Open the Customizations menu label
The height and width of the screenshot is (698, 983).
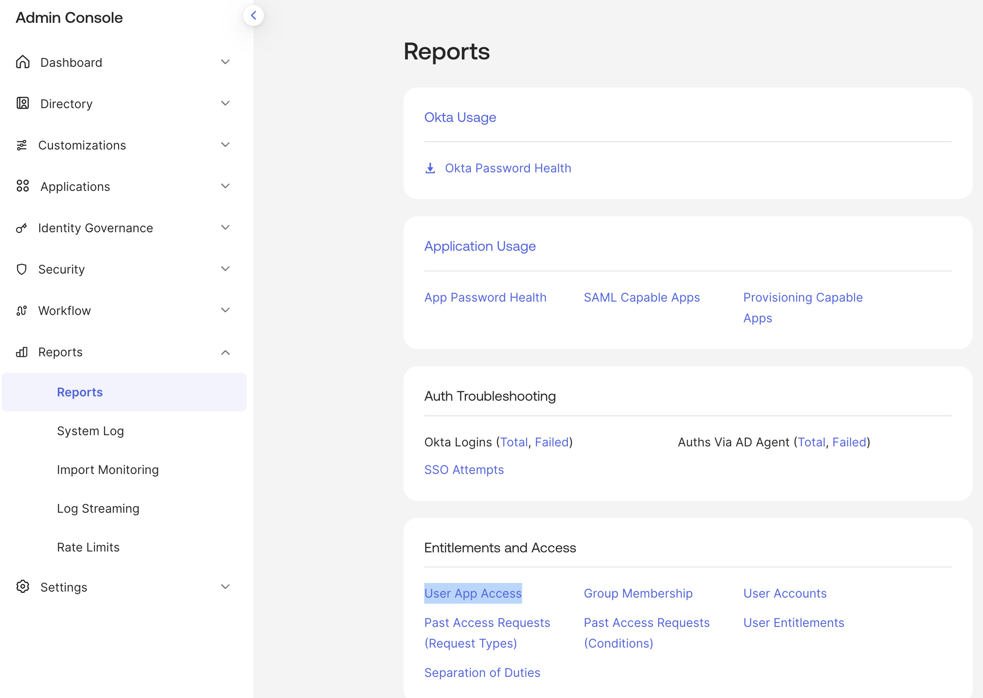pos(82,145)
